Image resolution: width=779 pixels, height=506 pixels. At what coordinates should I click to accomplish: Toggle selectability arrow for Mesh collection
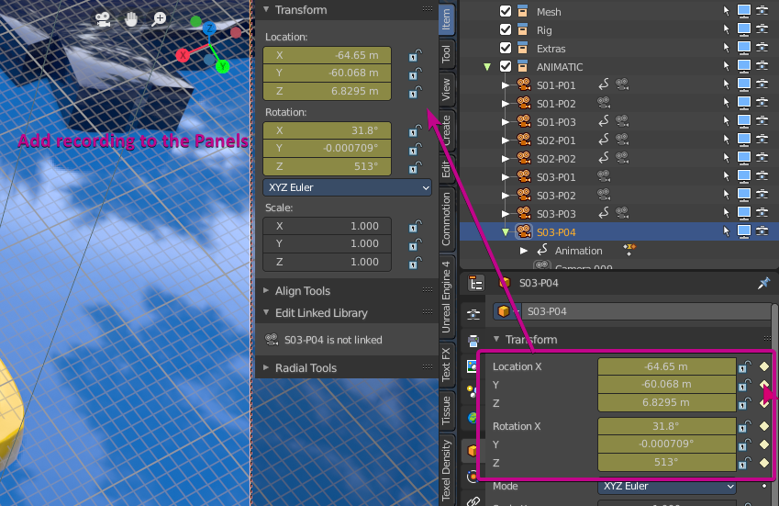pos(727,11)
